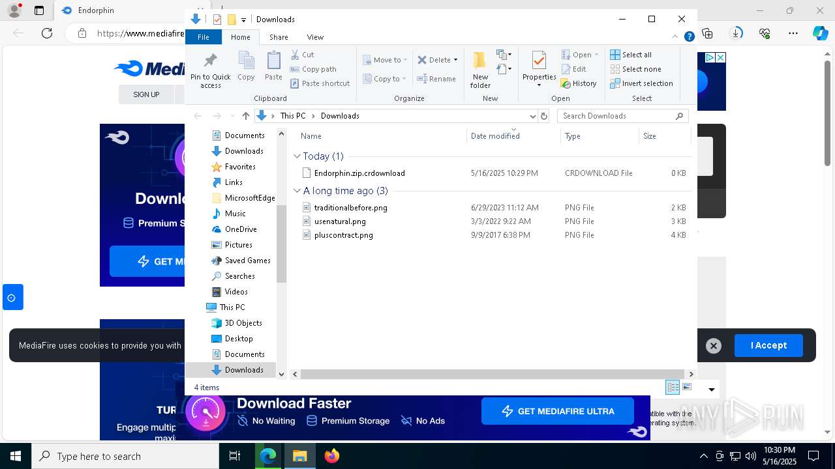Click GET MEDIAFIRE ULTRA banner button

(558, 411)
